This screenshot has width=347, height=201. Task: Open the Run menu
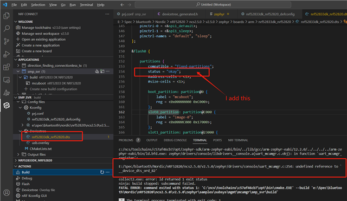(73, 5)
